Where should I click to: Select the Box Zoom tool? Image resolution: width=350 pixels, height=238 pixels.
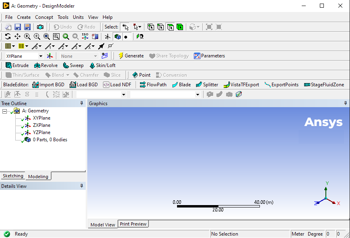[37, 36]
